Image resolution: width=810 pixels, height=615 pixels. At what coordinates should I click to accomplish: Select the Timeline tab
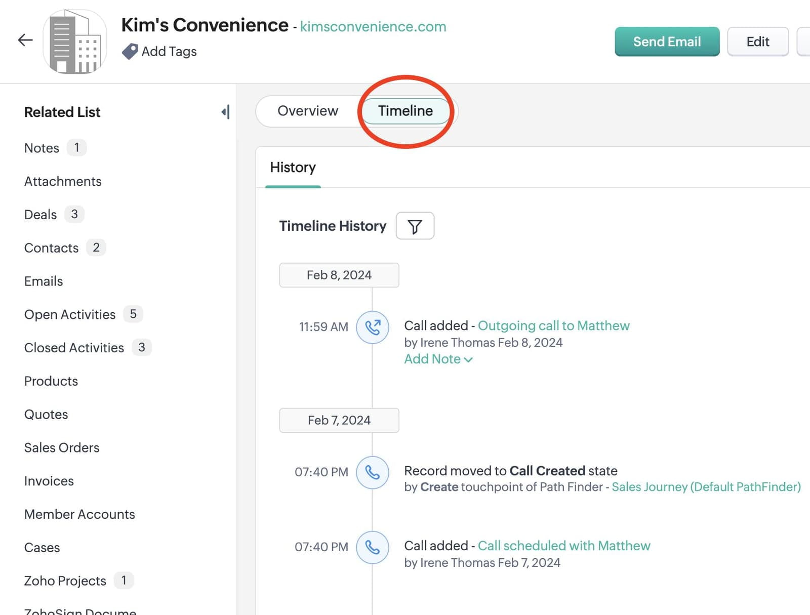pyautogui.click(x=406, y=111)
